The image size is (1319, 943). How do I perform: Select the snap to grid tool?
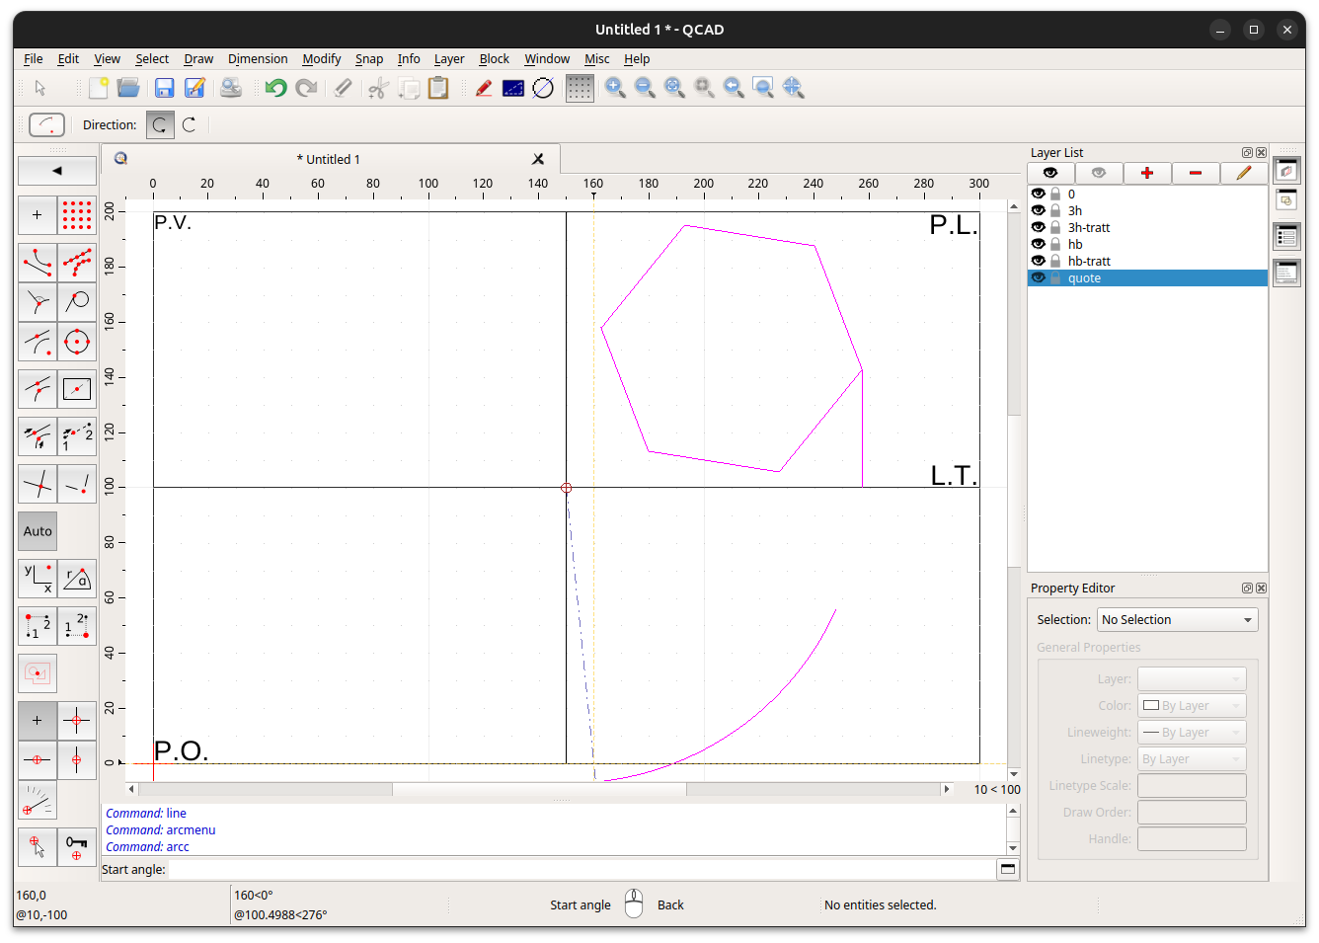(77, 215)
